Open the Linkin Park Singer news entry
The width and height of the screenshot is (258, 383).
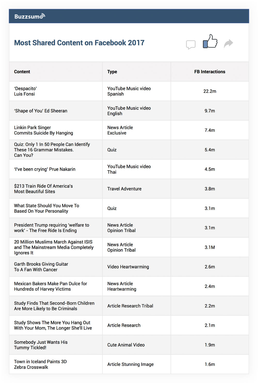(43, 130)
